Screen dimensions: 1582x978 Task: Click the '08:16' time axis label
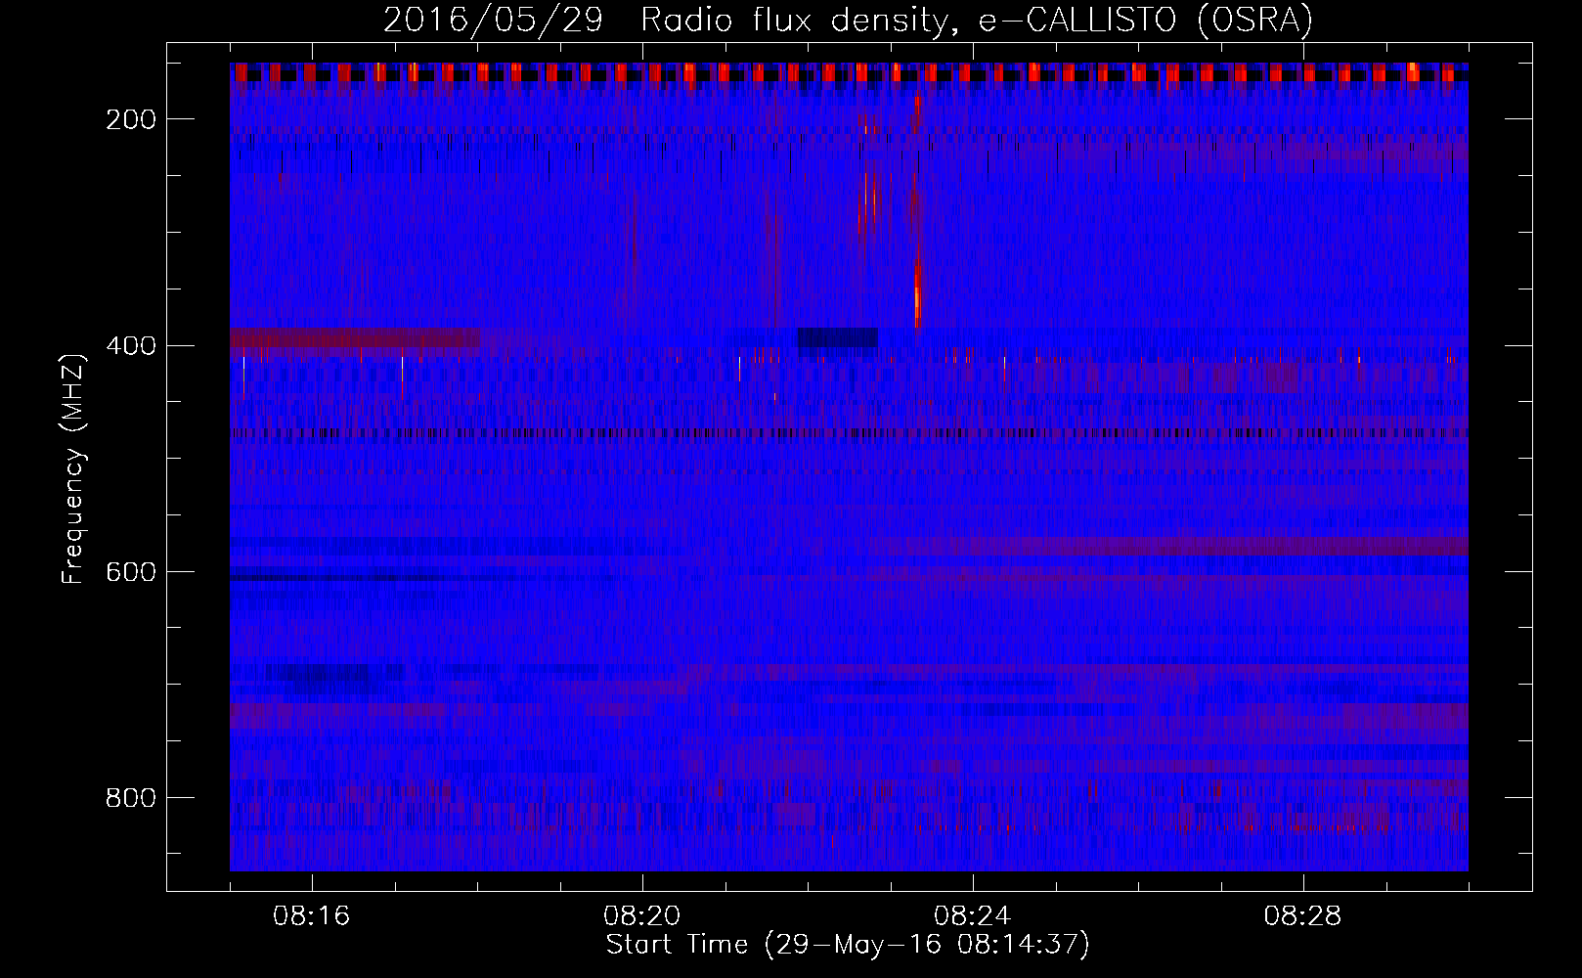pyautogui.click(x=312, y=916)
